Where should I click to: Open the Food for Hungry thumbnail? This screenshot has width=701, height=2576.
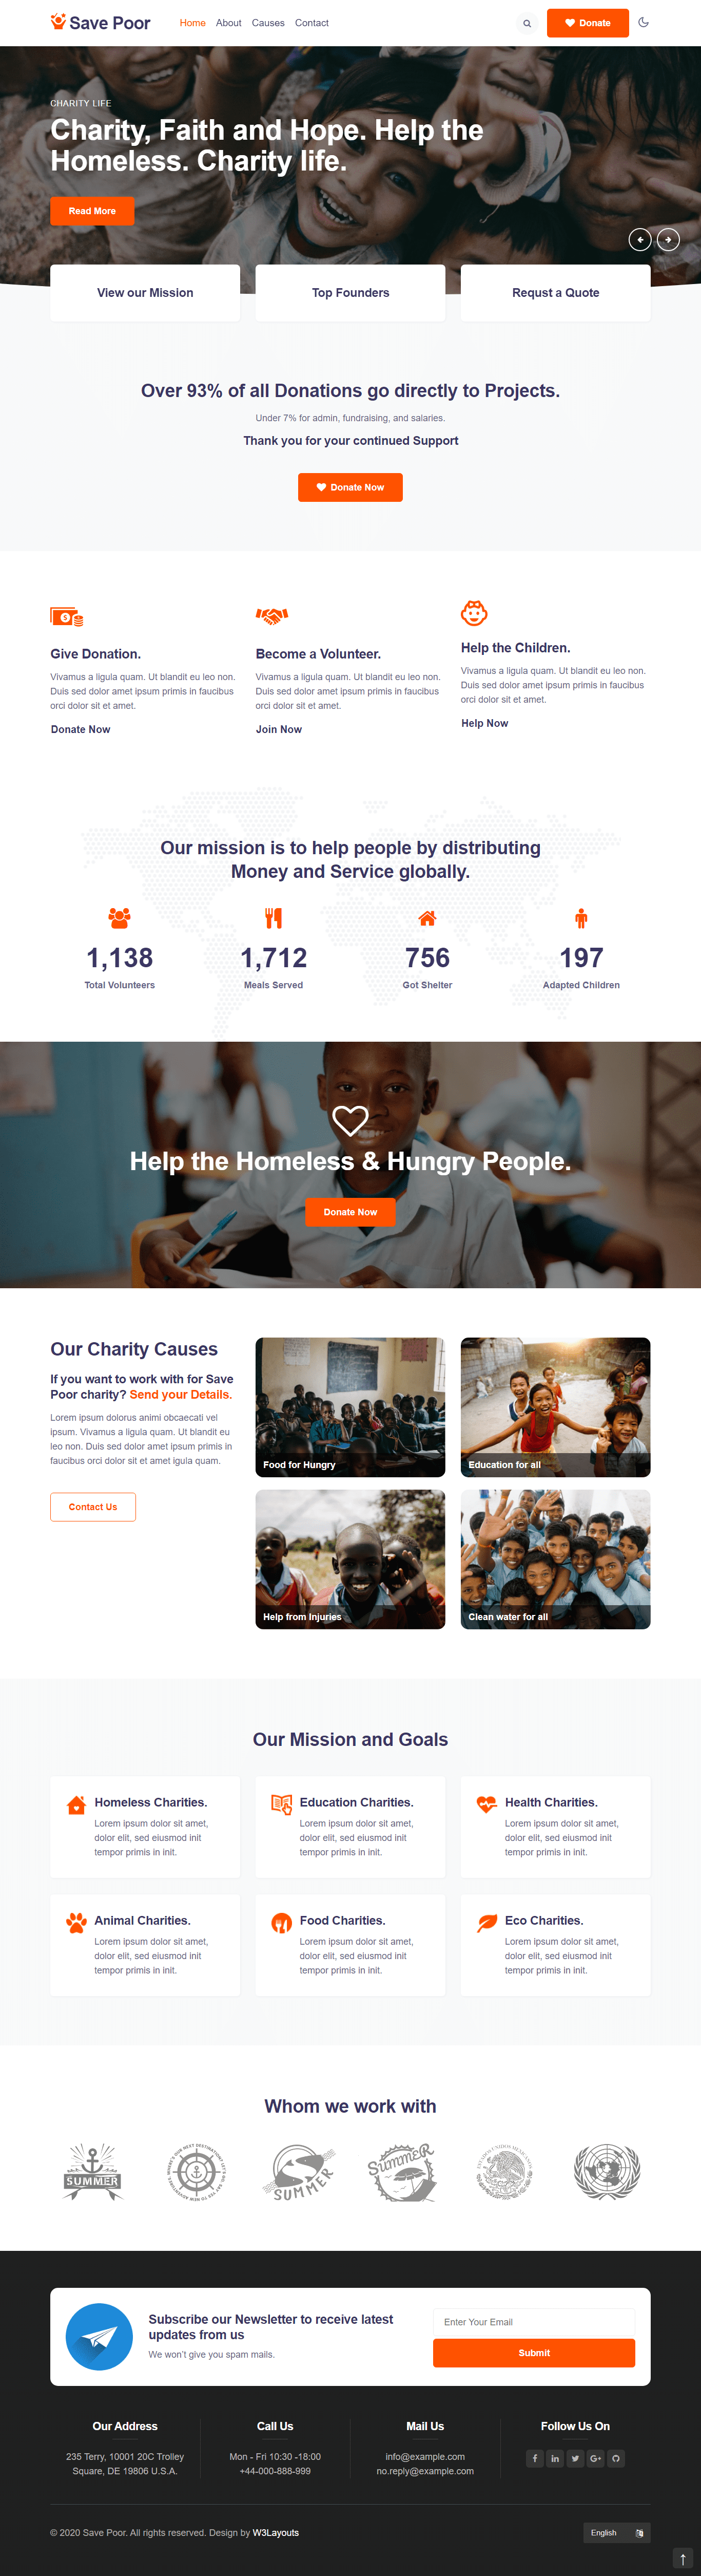[350, 1407]
